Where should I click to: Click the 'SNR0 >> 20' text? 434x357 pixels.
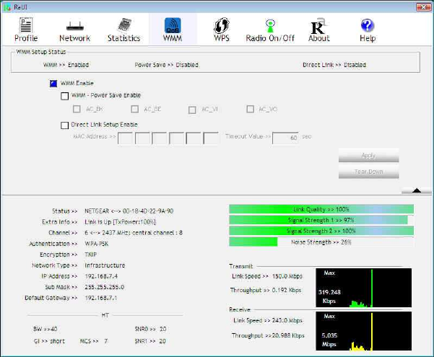[x=150, y=329]
